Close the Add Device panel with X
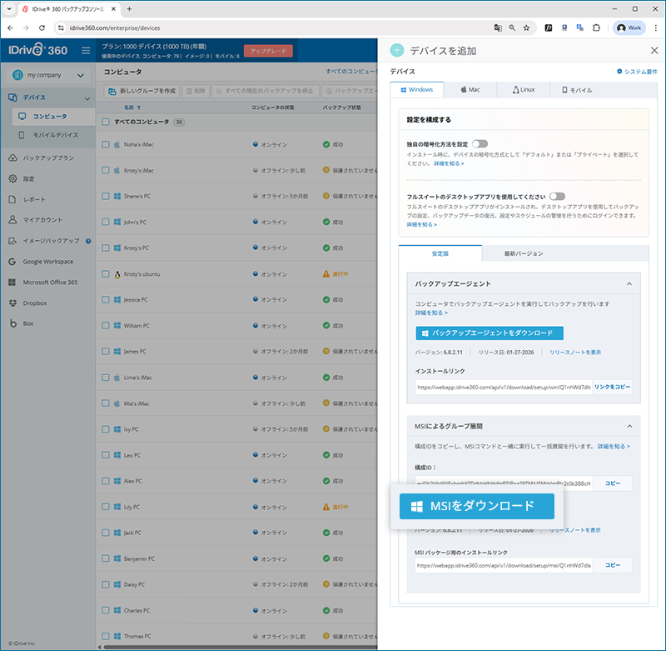This screenshot has height=651, width=666. point(653,50)
